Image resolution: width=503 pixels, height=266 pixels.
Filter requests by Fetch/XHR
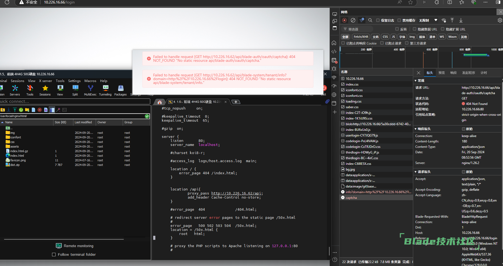[x=361, y=37]
